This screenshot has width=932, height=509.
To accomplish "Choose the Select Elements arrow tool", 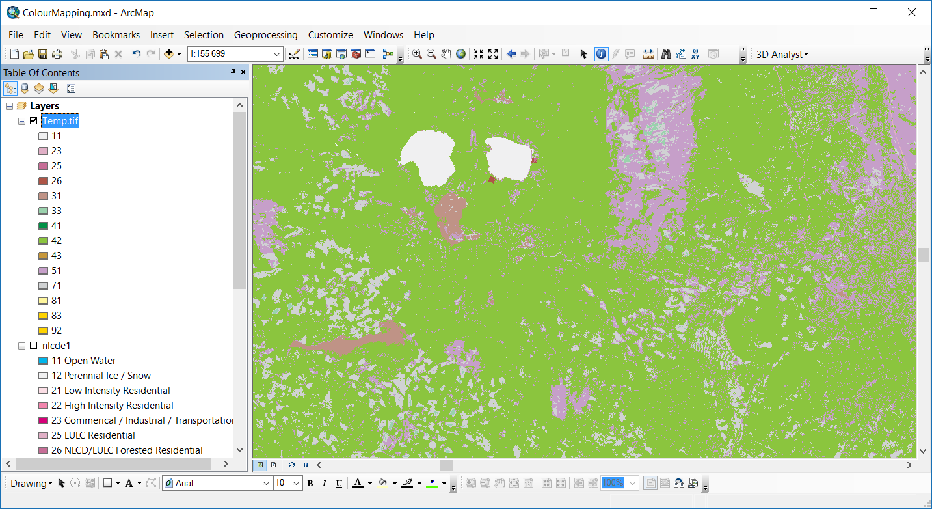I will click(x=583, y=54).
